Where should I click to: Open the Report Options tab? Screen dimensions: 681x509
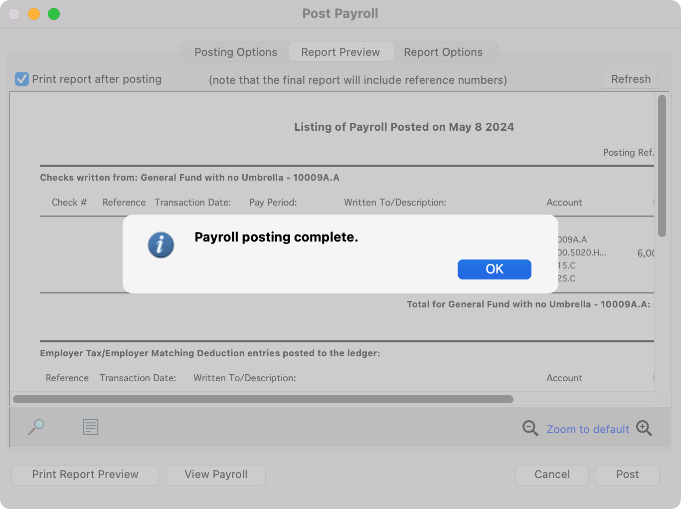point(443,52)
